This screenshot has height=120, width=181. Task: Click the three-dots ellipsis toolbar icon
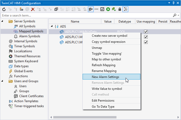96,9
